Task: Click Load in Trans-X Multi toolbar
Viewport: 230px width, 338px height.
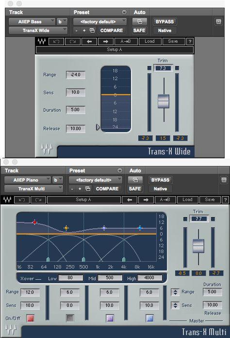Action: click(x=188, y=200)
